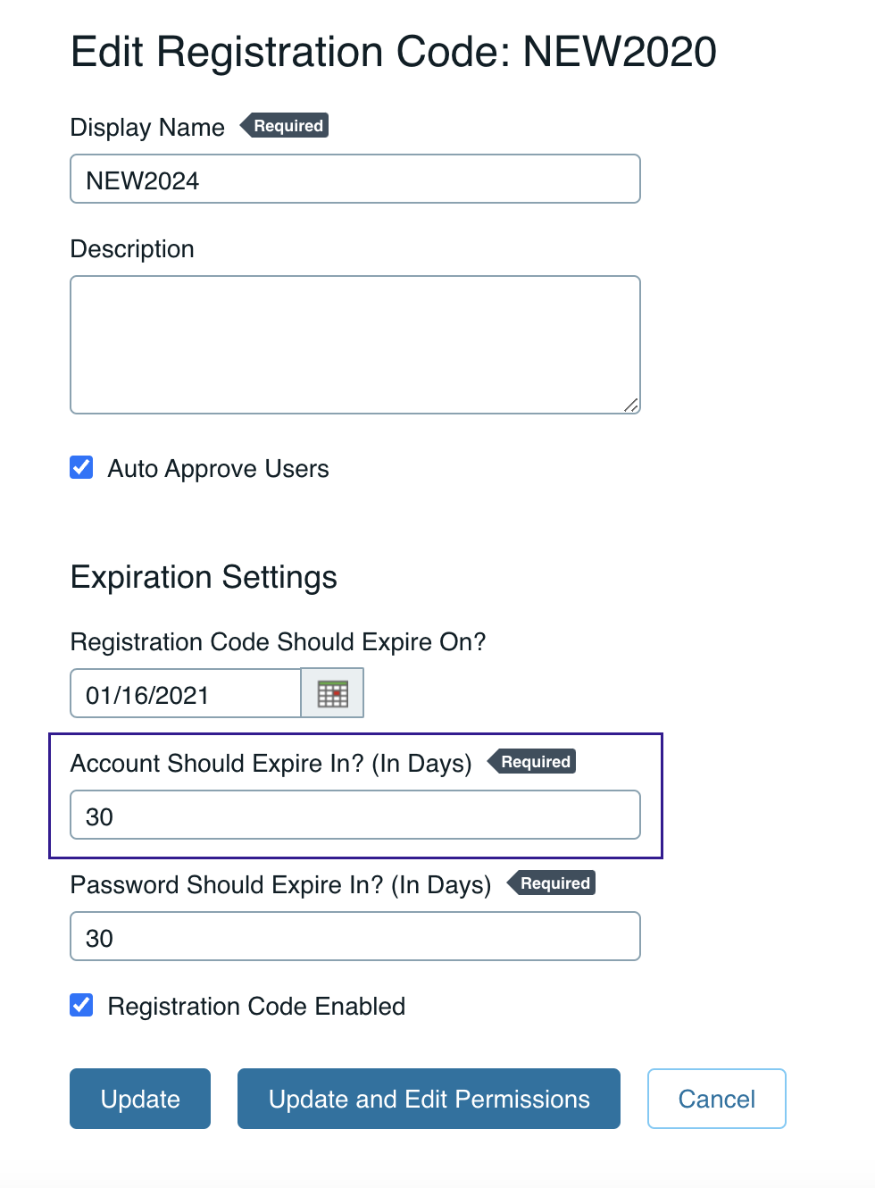Cancel editing the registration code

click(716, 1099)
